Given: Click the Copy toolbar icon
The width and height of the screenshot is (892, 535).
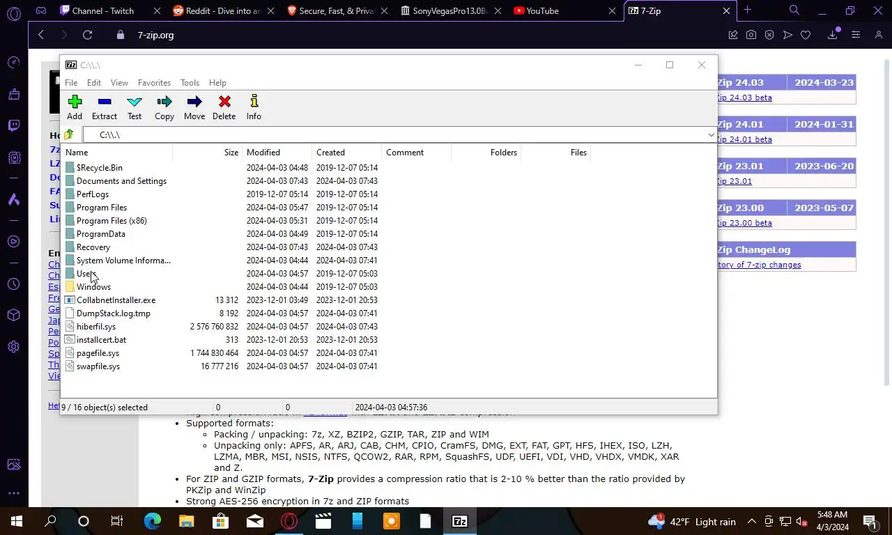Looking at the screenshot, I should [164, 102].
